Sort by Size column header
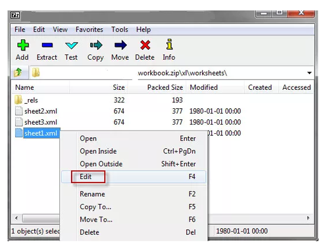 99,87
